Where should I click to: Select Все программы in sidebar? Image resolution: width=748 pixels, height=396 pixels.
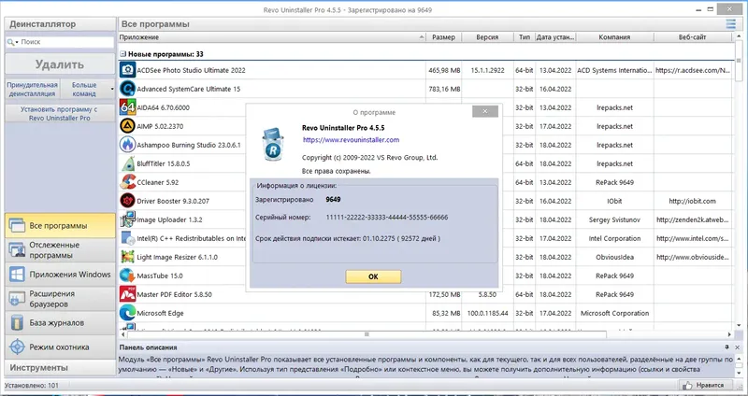tap(60, 225)
